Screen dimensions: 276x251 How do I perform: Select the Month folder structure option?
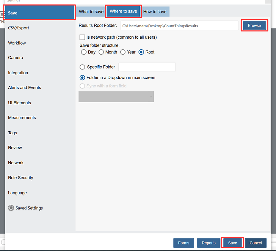pyautogui.click(x=101, y=52)
